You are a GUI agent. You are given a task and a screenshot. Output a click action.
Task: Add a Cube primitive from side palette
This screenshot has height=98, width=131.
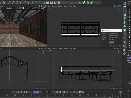tap(125, 15)
